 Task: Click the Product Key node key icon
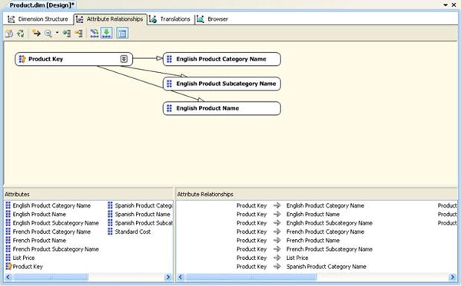click(x=22, y=59)
